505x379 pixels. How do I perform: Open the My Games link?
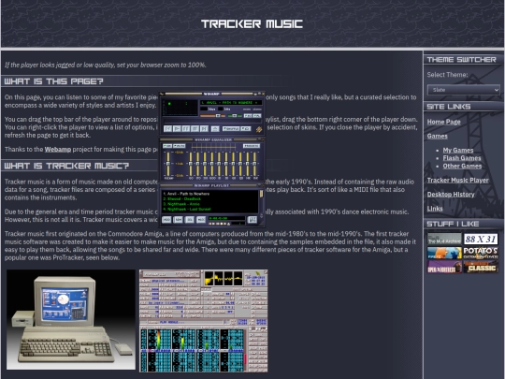tap(458, 150)
